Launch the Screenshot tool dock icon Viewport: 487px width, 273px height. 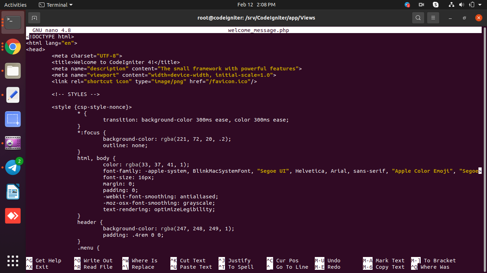point(13,119)
